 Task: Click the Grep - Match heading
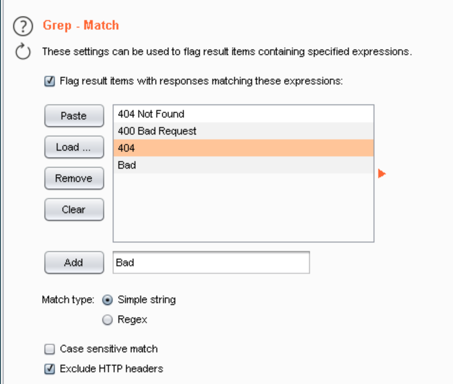click(81, 25)
